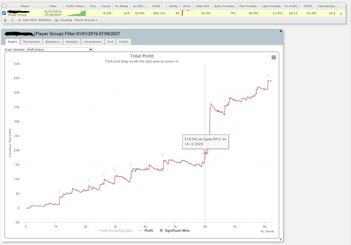Click the Total Profit chart title

(x=142, y=56)
